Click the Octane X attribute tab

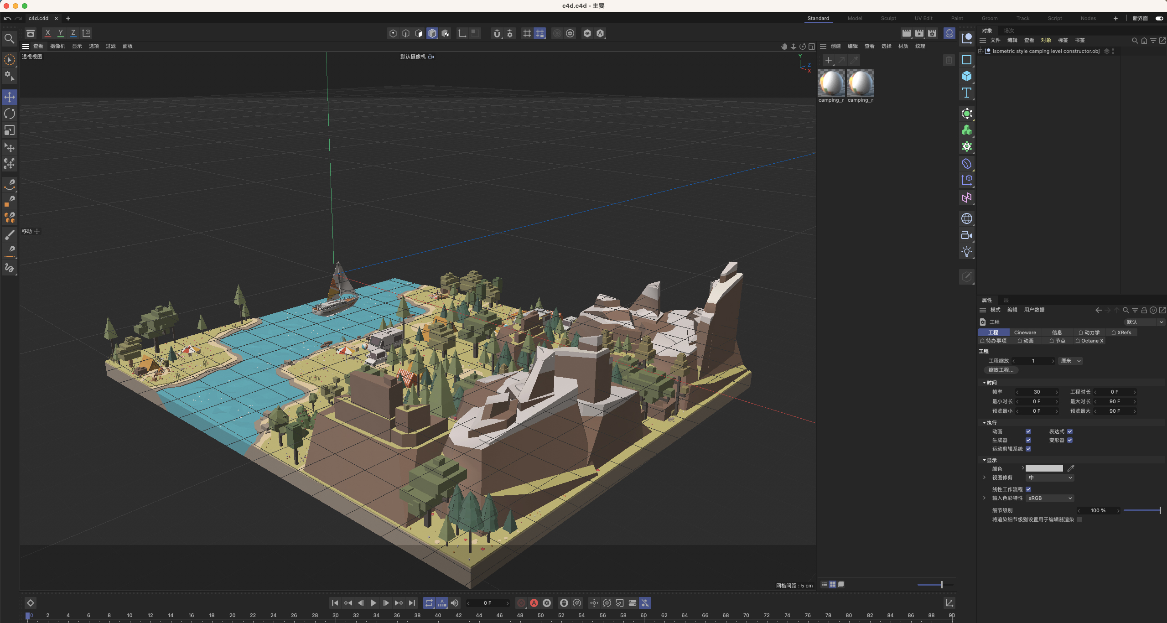click(1089, 341)
